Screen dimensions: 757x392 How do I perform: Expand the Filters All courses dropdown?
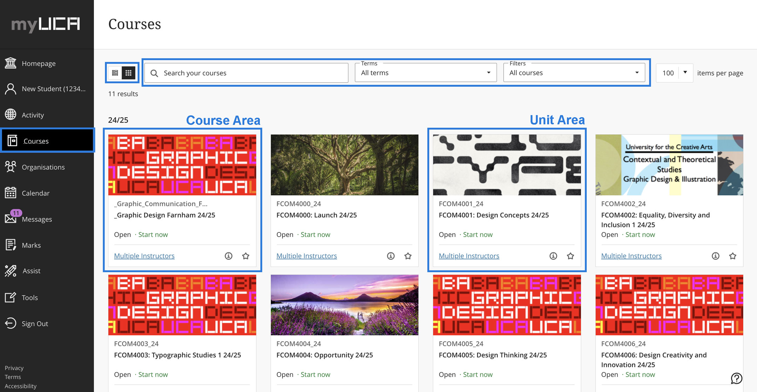coord(574,72)
